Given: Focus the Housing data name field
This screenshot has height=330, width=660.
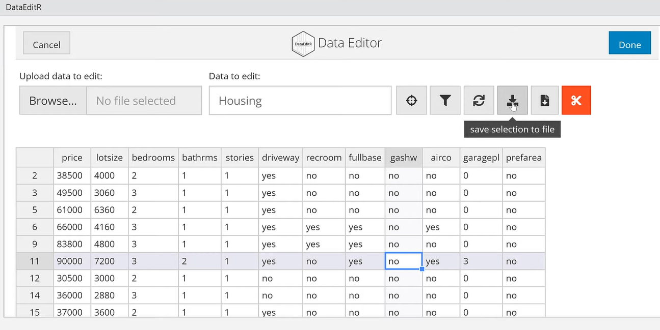Looking at the screenshot, I should (300, 101).
